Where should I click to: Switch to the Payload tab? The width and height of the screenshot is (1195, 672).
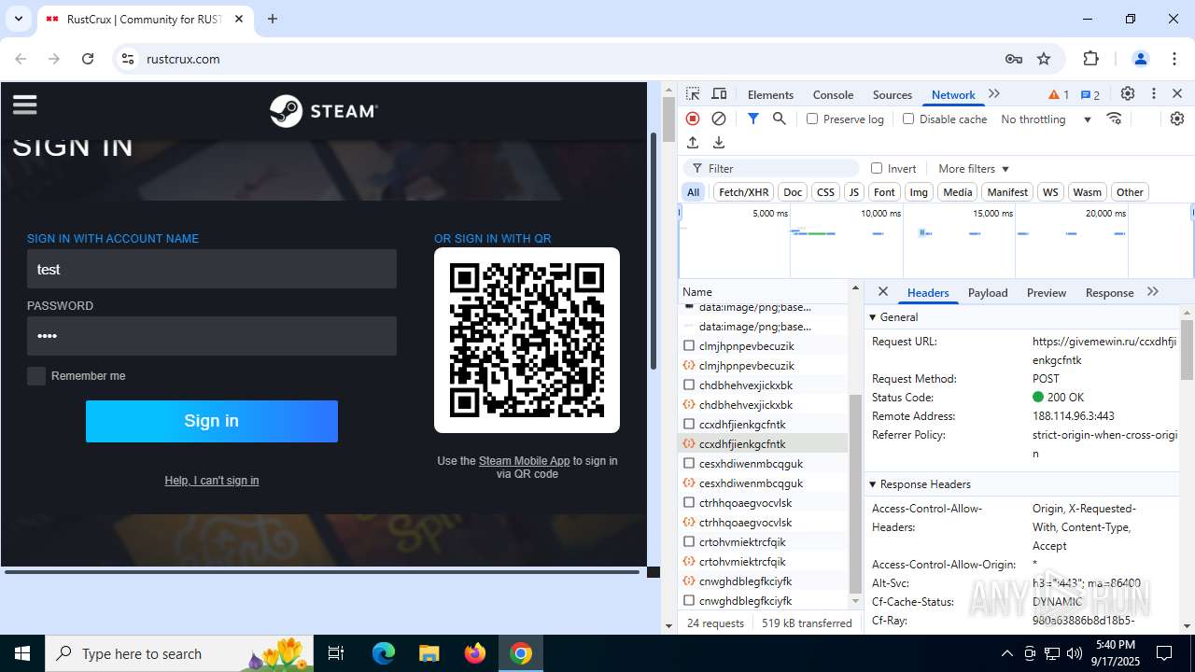pos(987,293)
